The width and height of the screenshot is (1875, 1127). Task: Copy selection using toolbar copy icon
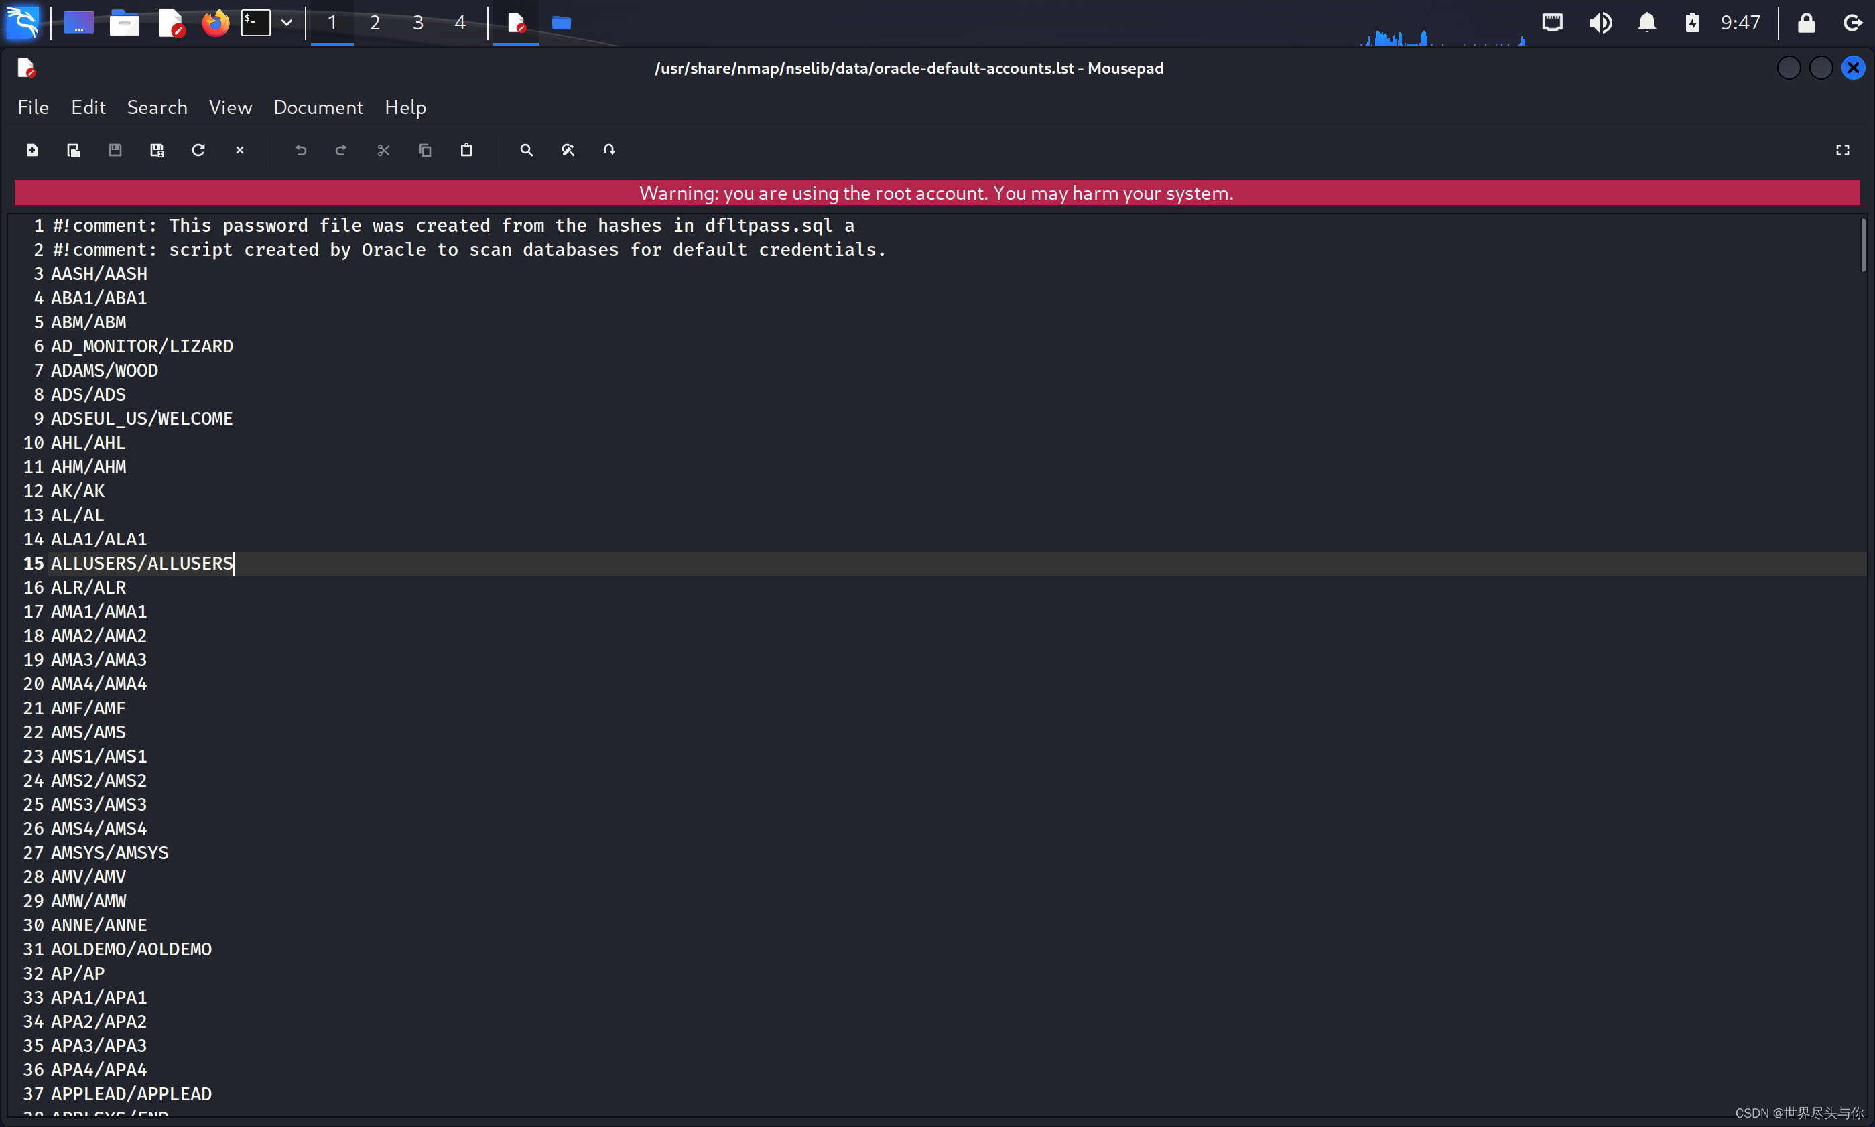pyautogui.click(x=426, y=150)
